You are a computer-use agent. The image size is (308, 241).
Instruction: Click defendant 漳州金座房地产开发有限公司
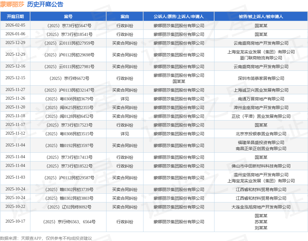(x=261, y=108)
